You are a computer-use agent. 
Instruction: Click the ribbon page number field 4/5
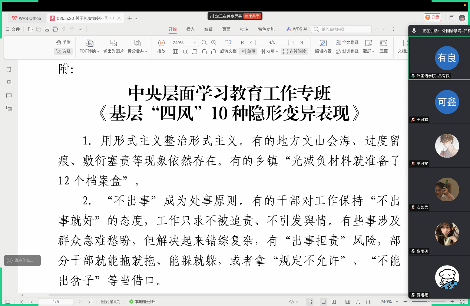coord(272,43)
